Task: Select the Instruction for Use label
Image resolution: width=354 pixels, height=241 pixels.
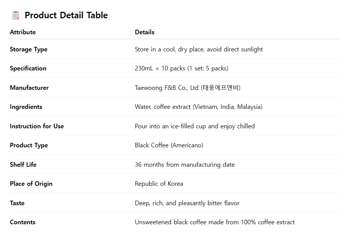Action: (37, 126)
